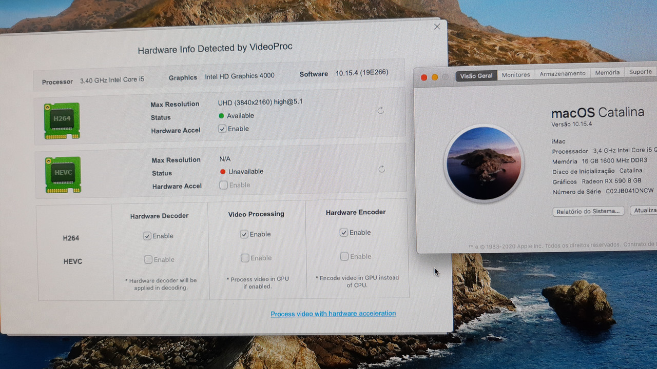Click the green Available status
The height and width of the screenshot is (369, 657).
tap(236, 116)
